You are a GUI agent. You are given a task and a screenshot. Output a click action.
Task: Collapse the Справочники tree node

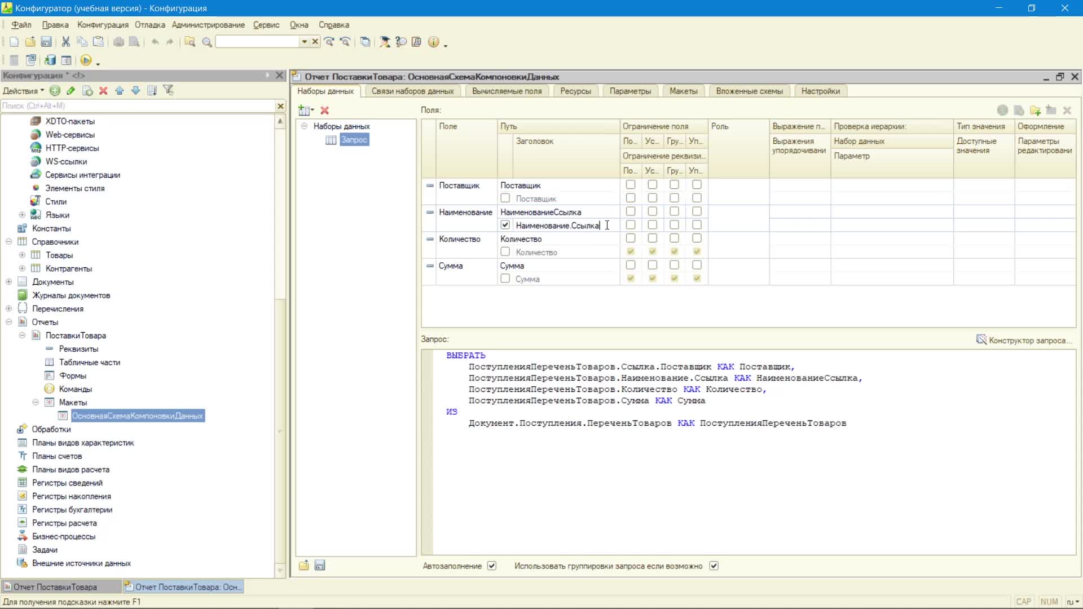point(9,241)
